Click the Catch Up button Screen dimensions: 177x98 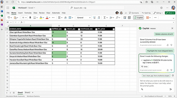coord(146,13)
